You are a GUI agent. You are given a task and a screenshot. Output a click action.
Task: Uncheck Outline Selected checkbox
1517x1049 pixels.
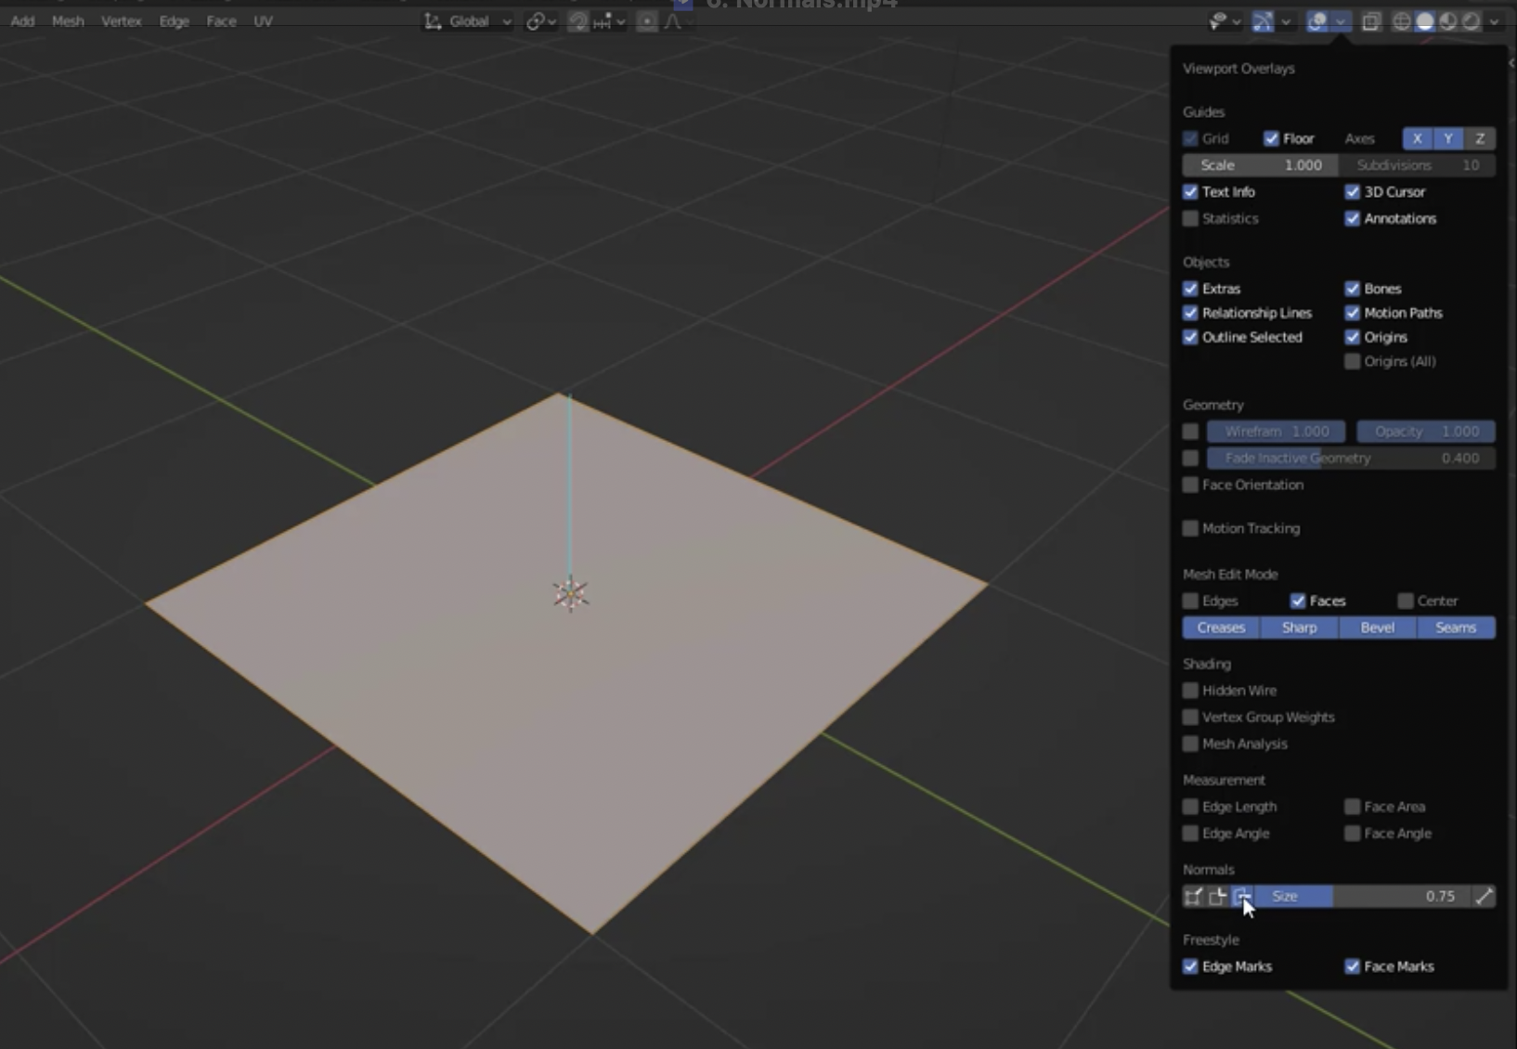click(x=1190, y=337)
